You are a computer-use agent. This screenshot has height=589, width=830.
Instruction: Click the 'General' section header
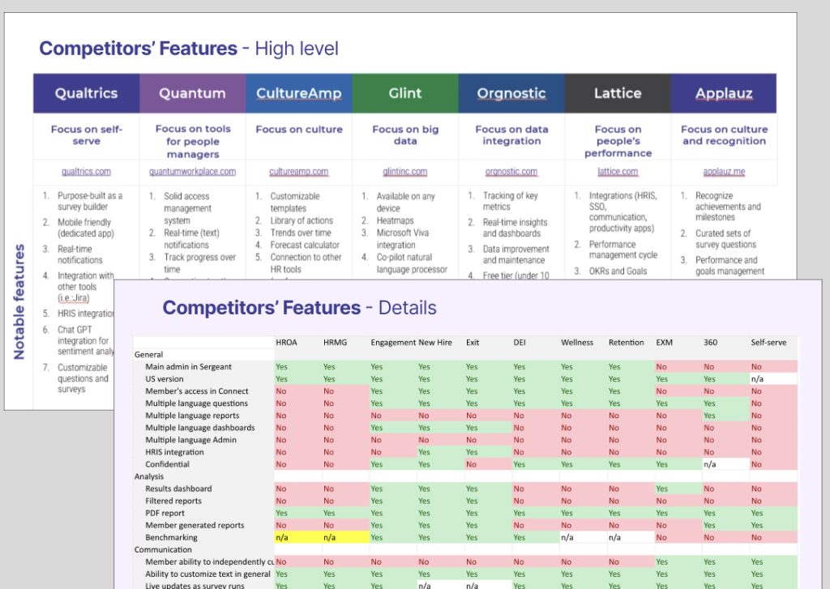coord(148,355)
